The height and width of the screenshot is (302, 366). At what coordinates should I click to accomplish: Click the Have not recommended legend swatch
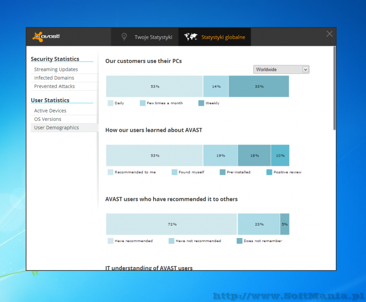click(x=171, y=241)
